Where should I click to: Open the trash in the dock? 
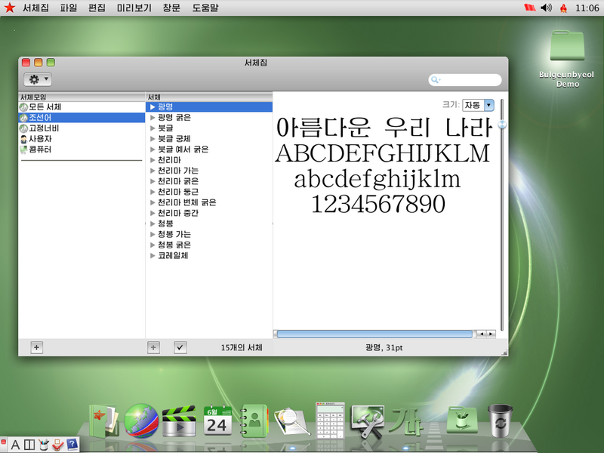point(499,421)
